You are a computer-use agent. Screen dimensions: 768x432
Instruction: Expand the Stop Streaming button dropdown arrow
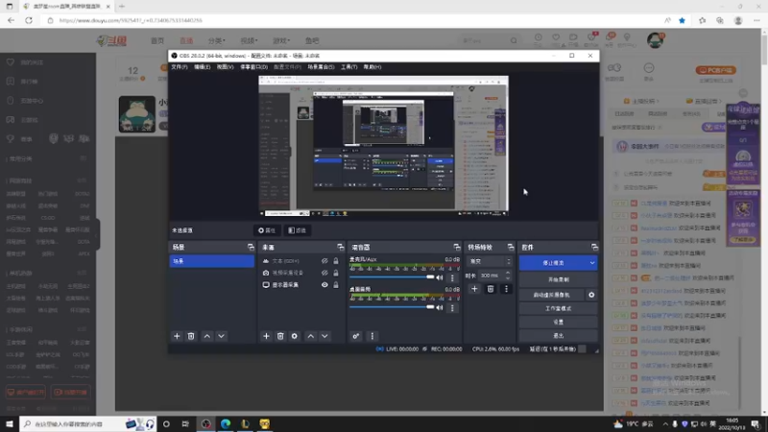point(592,263)
